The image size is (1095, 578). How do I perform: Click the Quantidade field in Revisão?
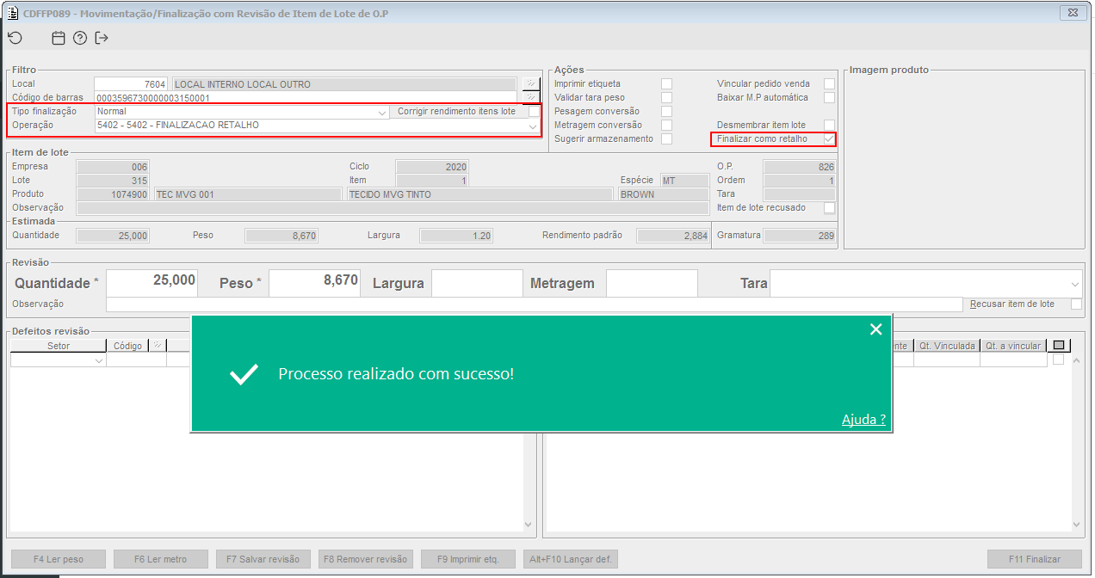point(152,282)
